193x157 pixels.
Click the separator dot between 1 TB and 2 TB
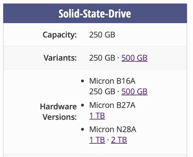(x=108, y=140)
